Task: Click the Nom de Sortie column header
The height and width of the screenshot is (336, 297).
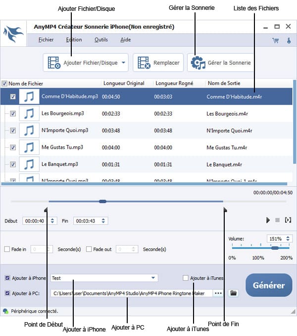Action: [224, 83]
